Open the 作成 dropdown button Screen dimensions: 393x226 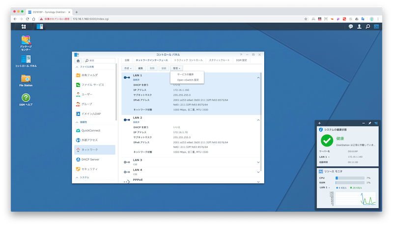click(x=128, y=68)
